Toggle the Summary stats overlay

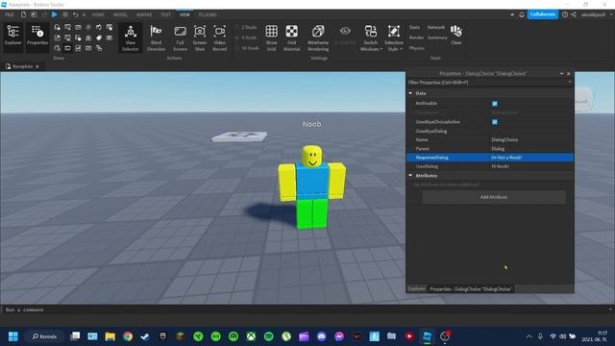pyautogui.click(x=437, y=37)
